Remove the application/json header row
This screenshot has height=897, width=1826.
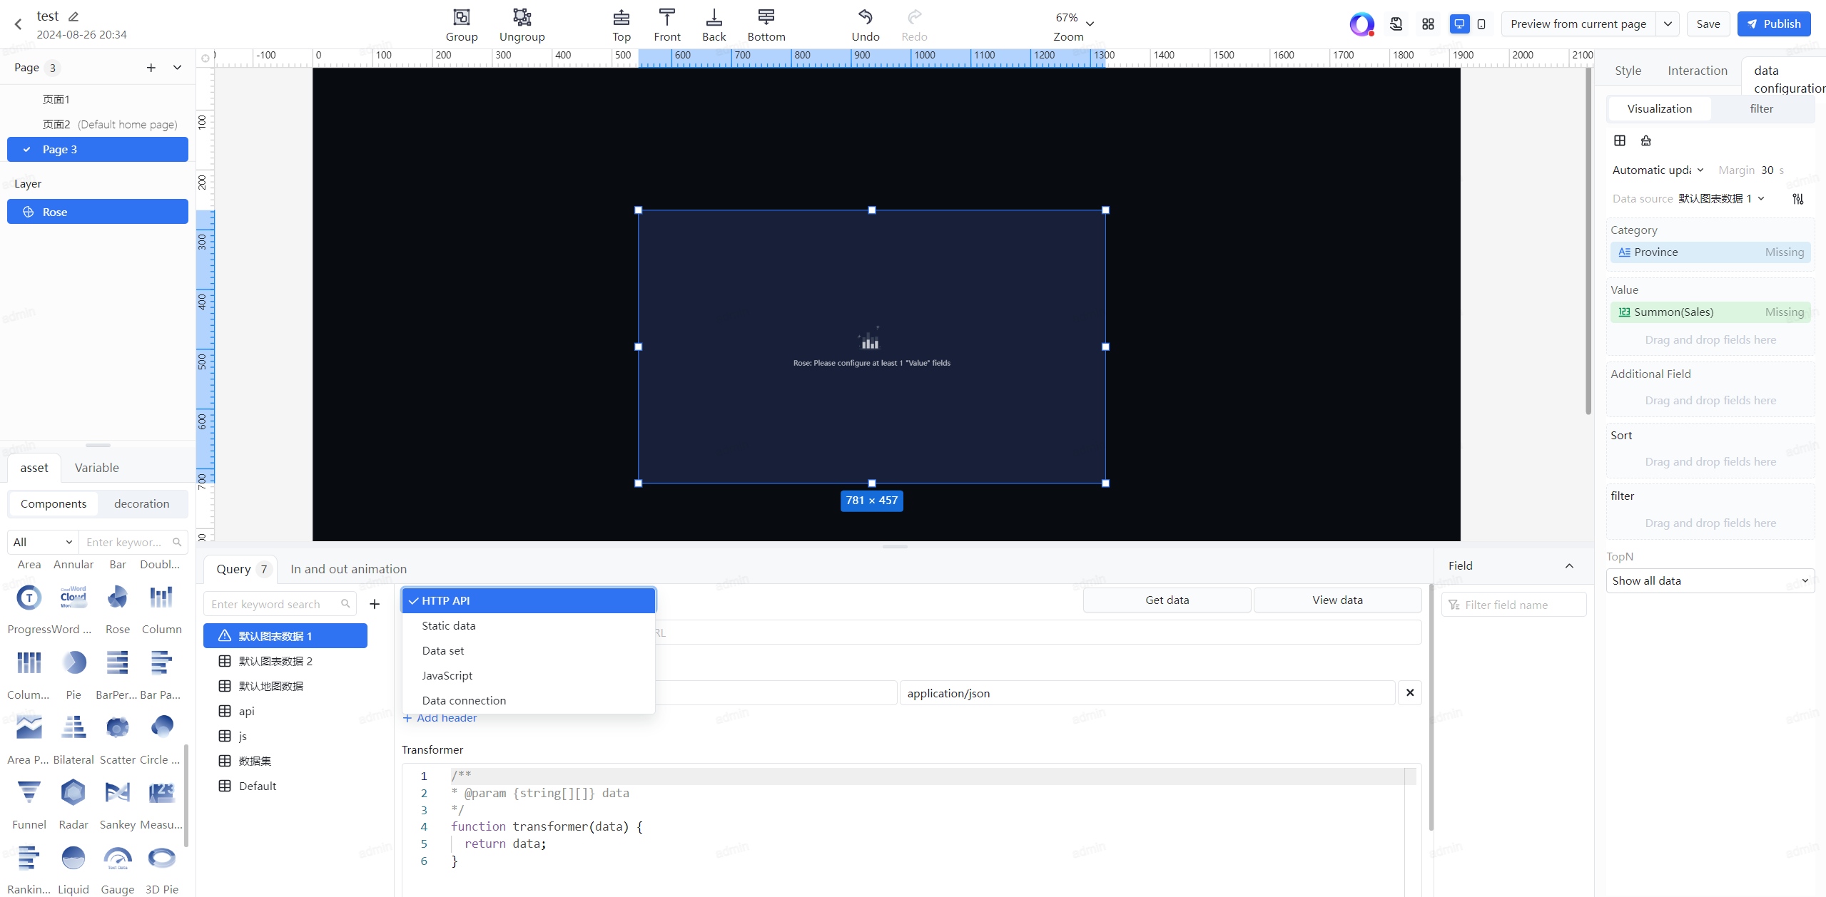tap(1410, 692)
